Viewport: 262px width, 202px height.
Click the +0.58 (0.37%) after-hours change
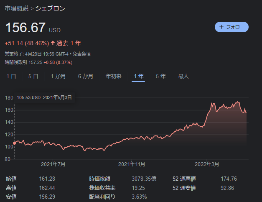point(58,63)
